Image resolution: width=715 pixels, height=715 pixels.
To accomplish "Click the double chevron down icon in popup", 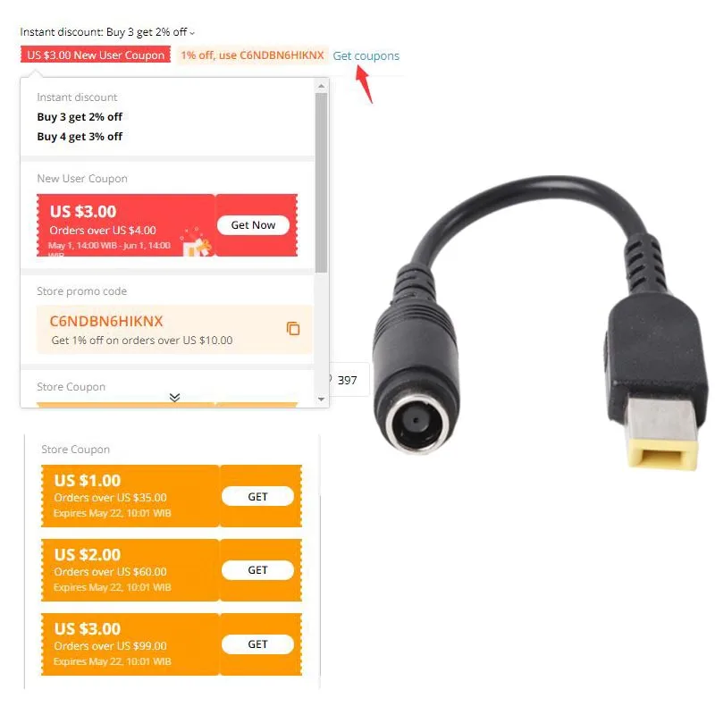I will pos(174,397).
